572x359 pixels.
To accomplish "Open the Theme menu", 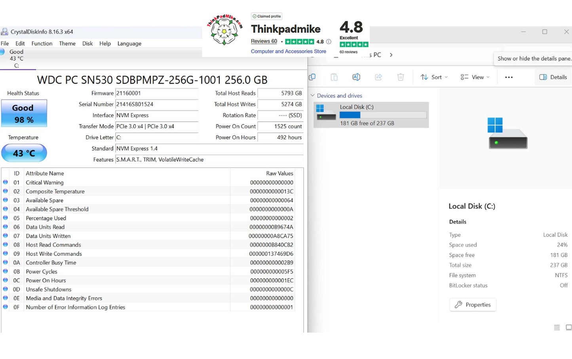I will (67, 43).
